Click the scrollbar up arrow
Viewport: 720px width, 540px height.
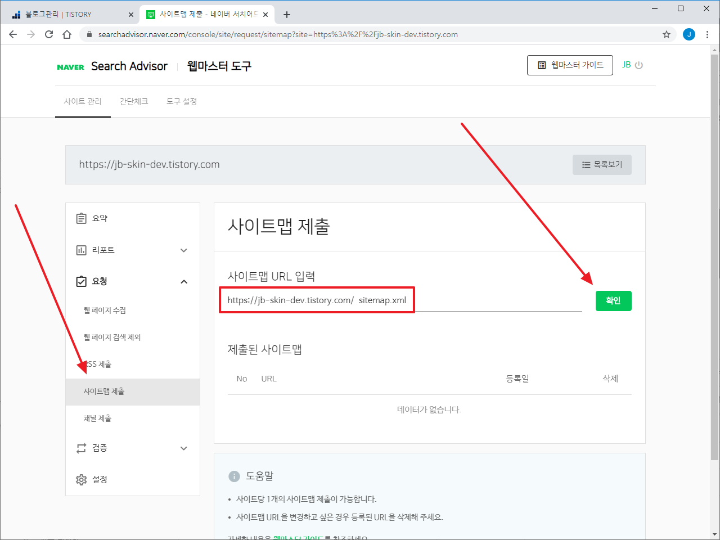pos(714,49)
